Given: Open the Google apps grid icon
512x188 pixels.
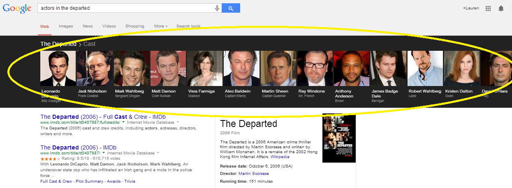Looking at the screenshot, I should (488, 8).
